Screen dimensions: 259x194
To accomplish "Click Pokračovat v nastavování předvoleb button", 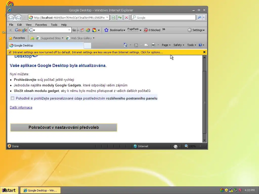I will tap(64, 128).
